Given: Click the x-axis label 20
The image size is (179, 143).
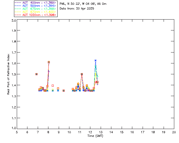Looking at the screenshot, I should (174, 132).
